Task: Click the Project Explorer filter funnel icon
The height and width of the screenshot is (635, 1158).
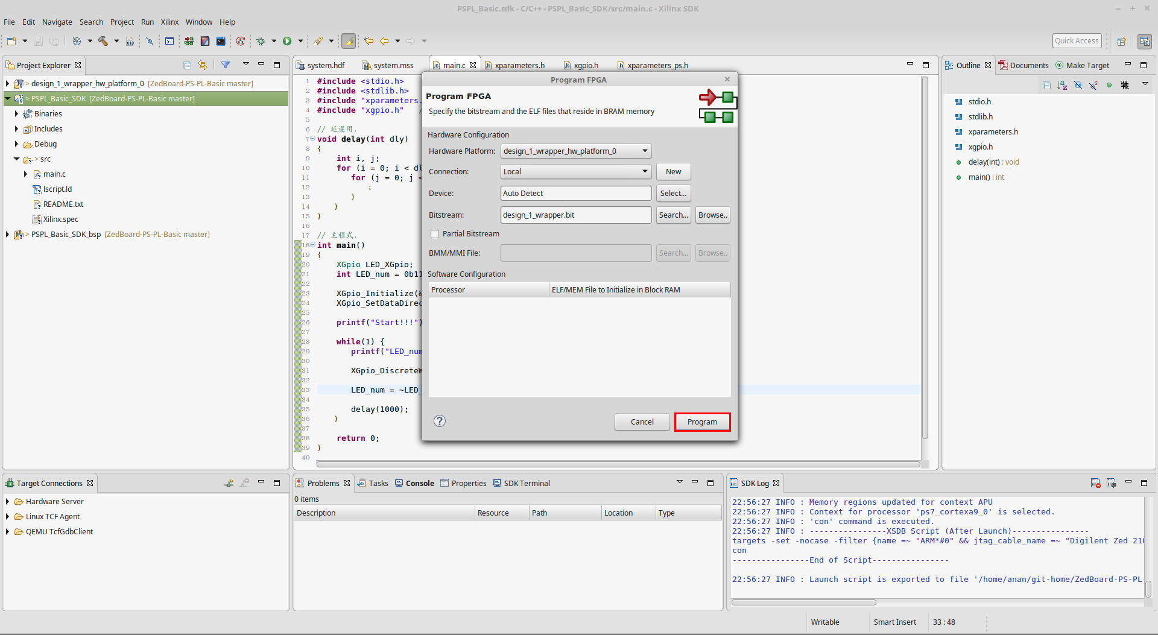Action: click(225, 65)
